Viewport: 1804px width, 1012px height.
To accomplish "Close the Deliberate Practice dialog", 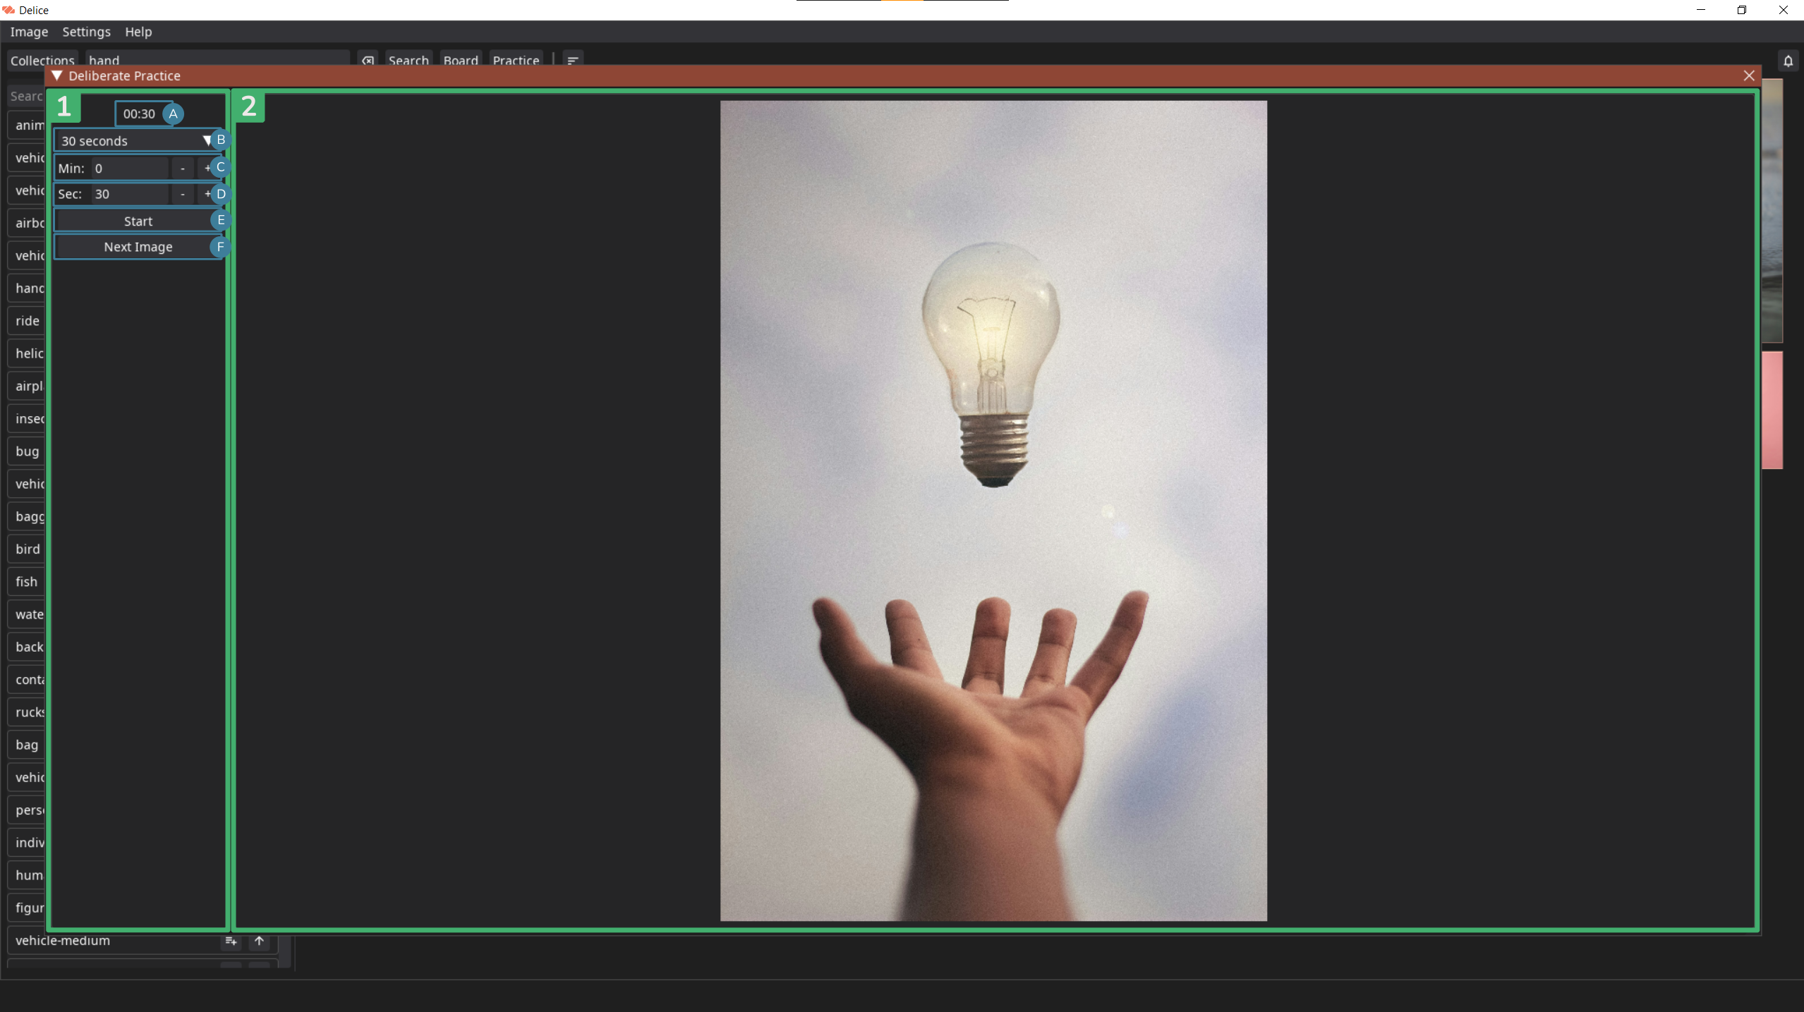I will [1749, 75].
